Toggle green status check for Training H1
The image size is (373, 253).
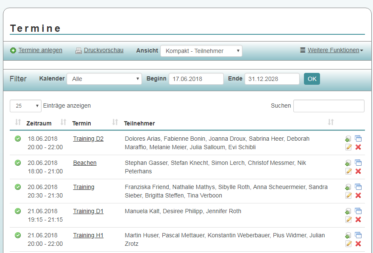pos(18,235)
